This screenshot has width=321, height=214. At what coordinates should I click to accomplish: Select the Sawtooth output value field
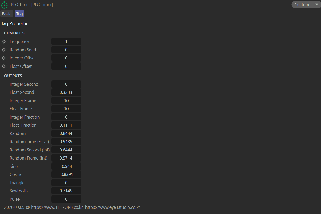66,191
